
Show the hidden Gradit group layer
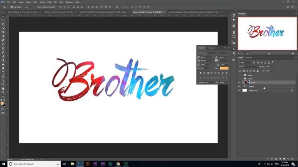tap(239, 78)
